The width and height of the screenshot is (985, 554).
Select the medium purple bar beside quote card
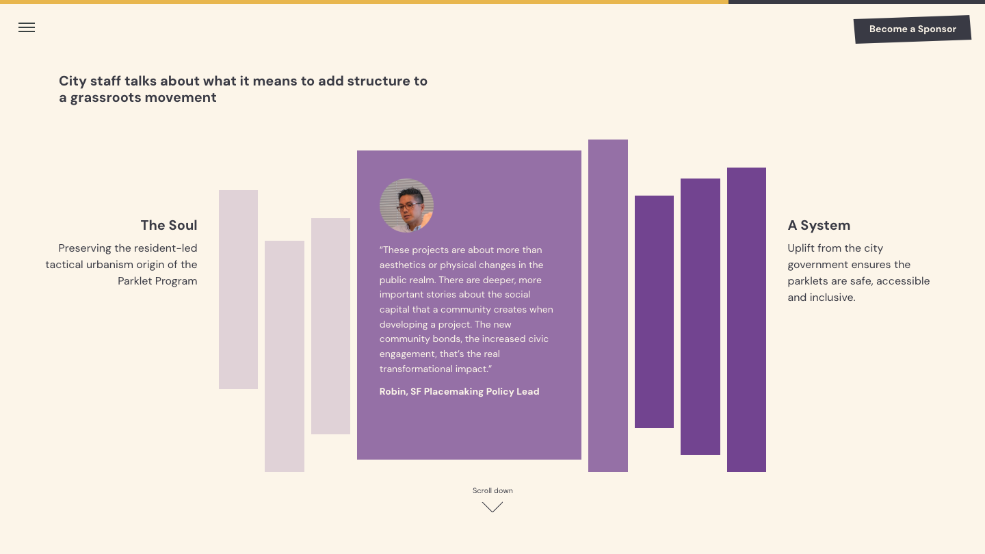(608, 306)
